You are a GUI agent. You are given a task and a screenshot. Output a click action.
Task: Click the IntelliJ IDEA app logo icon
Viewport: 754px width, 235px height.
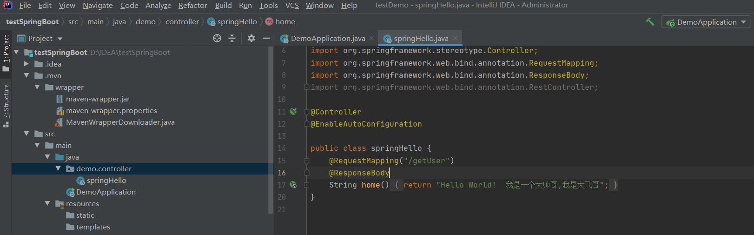pos(7,5)
